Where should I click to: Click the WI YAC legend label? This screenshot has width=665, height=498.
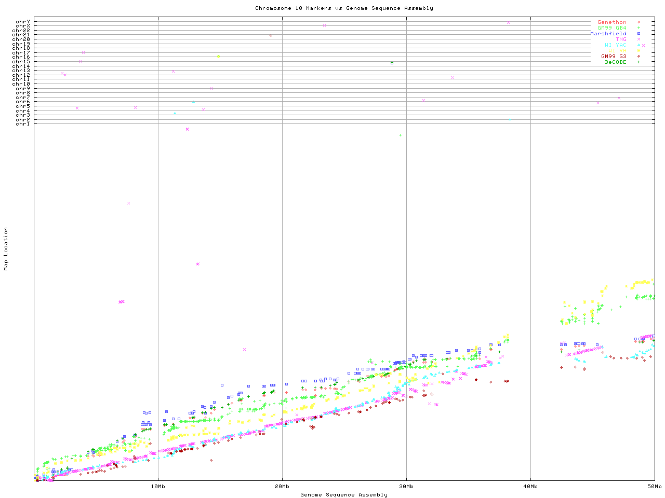pos(615,45)
